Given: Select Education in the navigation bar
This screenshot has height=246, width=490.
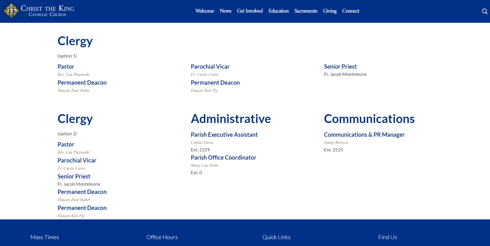Looking at the screenshot, I should tap(278, 11).
